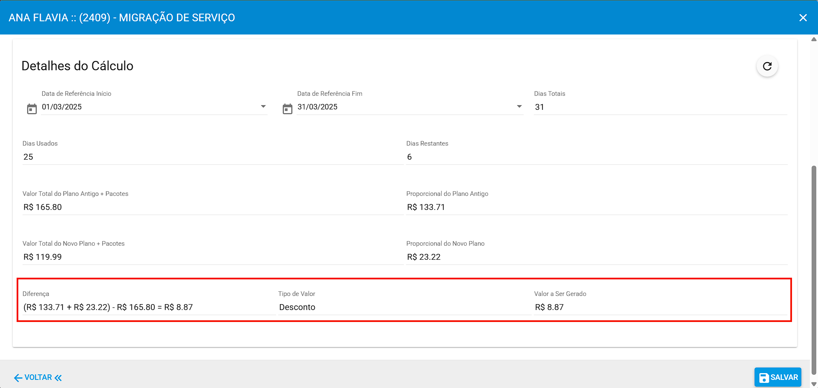Click the vertical scrollbar thumb

click(814, 270)
